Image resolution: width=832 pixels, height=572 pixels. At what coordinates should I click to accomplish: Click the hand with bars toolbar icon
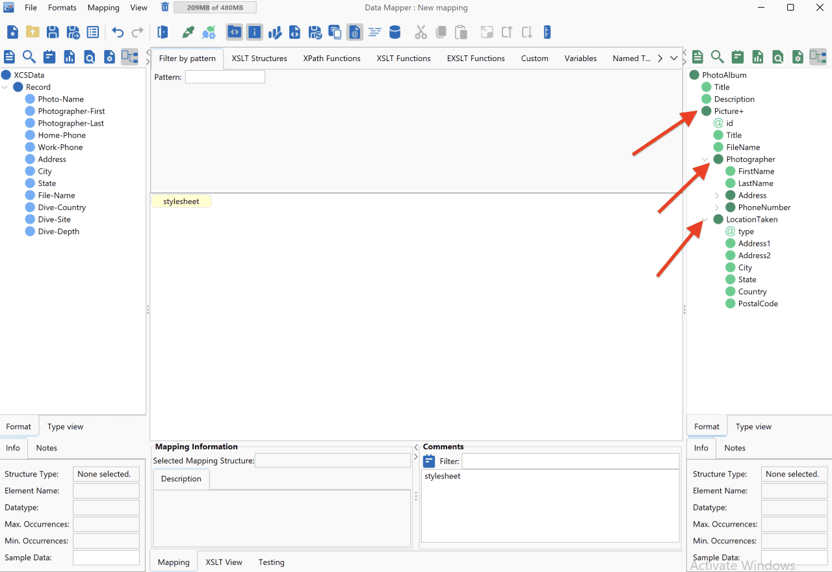click(x=274, y=32)
